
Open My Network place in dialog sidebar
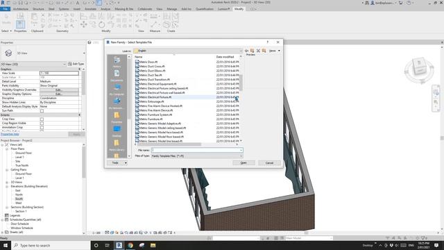(x=117, y=103)
